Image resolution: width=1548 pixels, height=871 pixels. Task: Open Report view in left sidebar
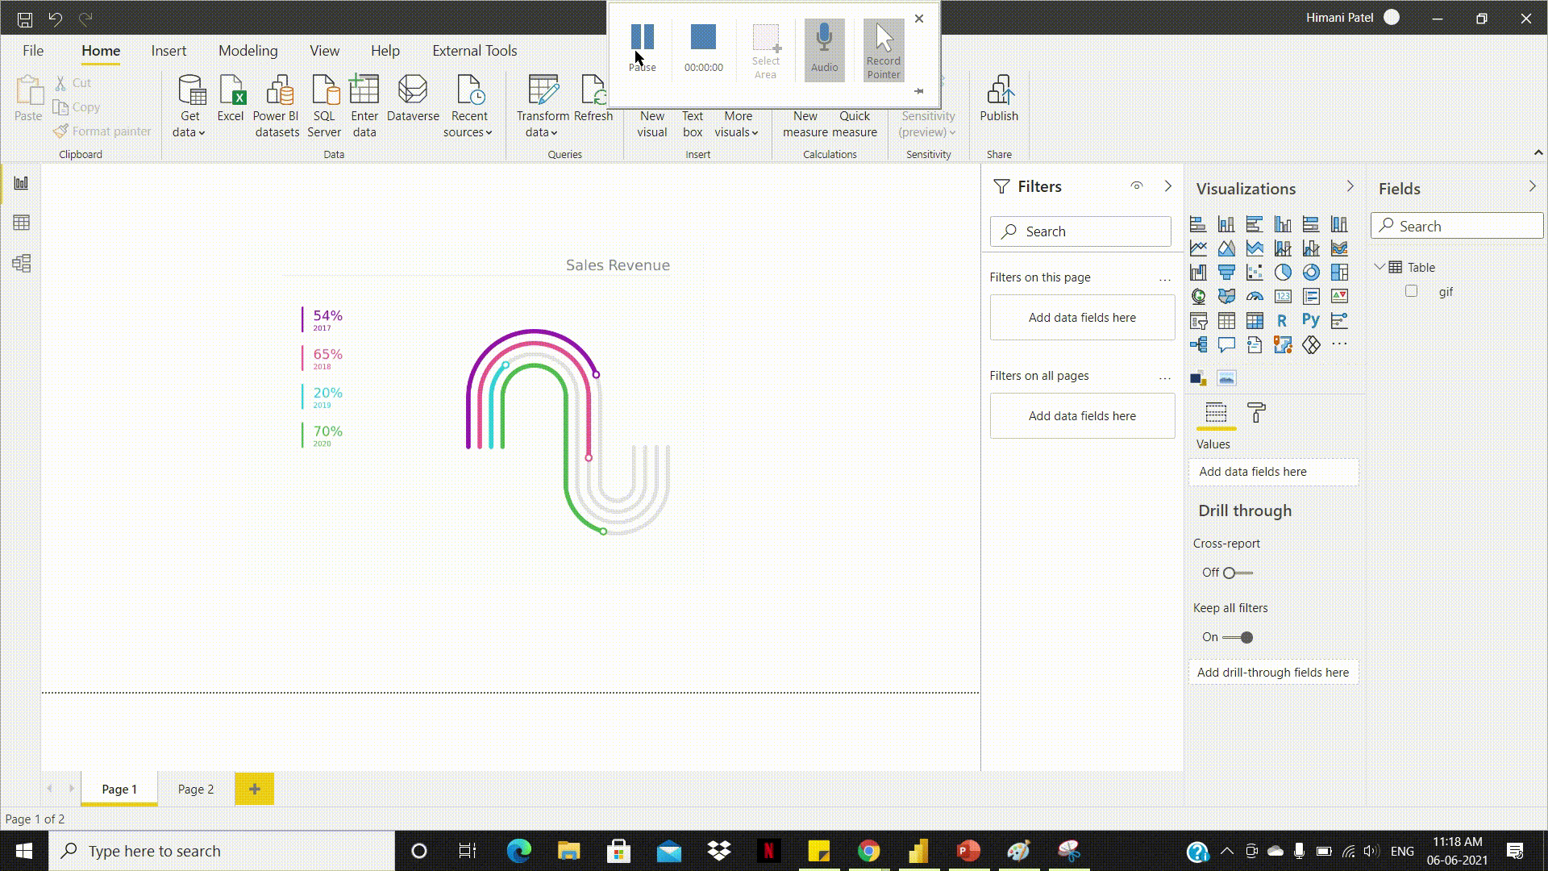click(x=22, y=183)
